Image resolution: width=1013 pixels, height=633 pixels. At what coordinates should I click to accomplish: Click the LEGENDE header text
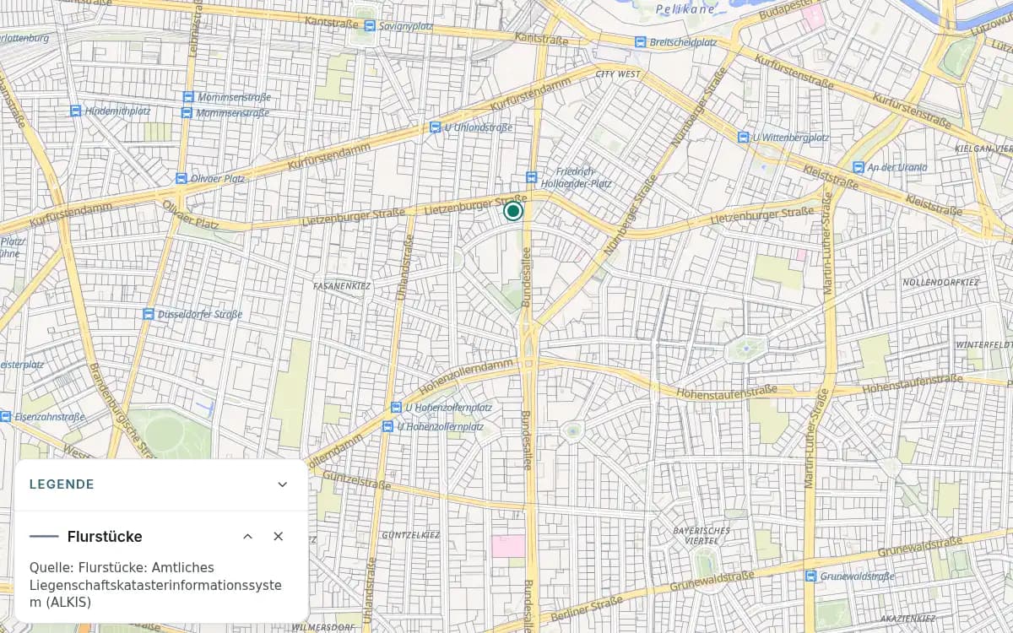point(62,484)
